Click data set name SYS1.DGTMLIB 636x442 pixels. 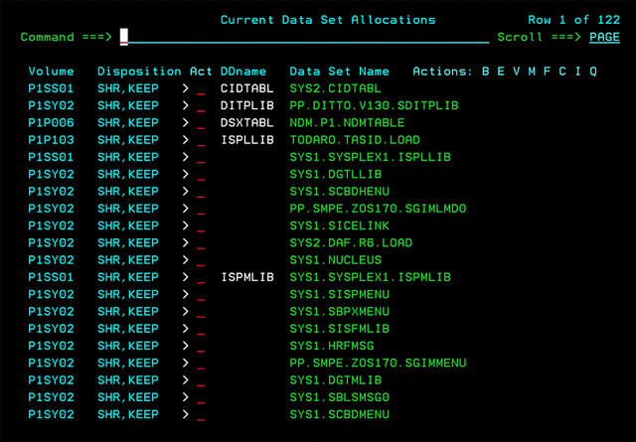coord(336,380)
